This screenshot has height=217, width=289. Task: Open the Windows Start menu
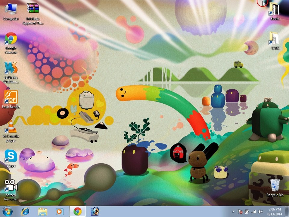pyautogui.click(x=7, y=212)
